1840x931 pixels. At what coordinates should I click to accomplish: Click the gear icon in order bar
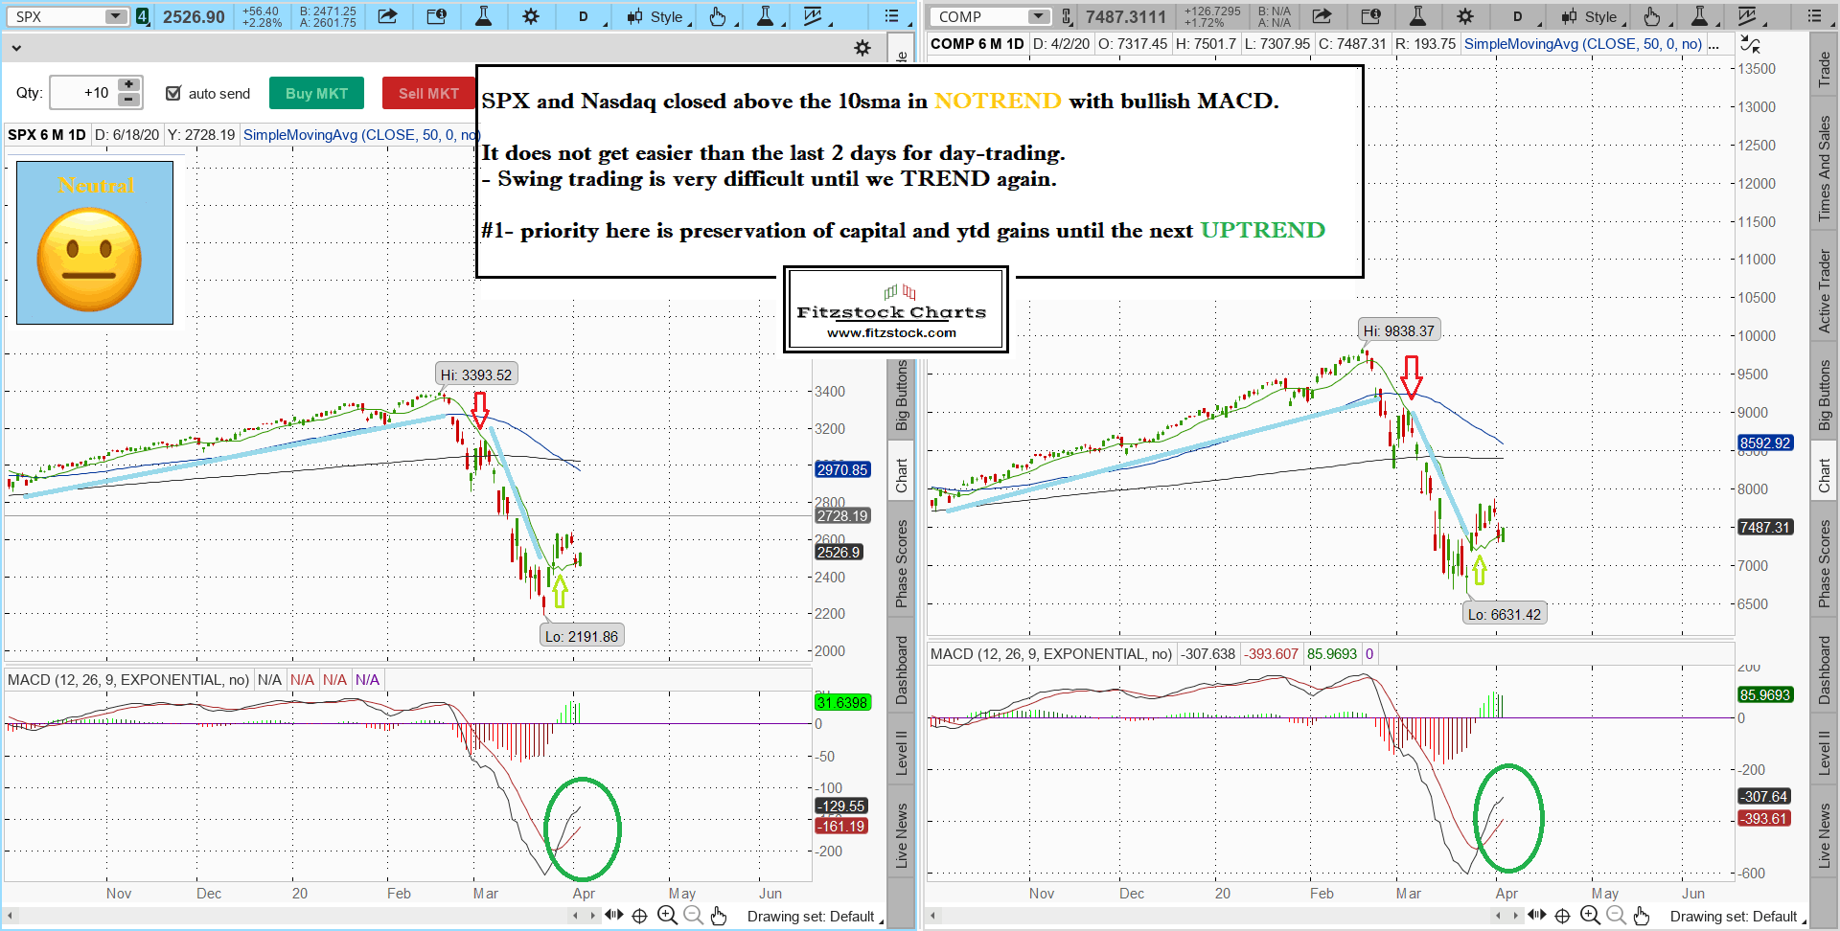coord(862,48)
